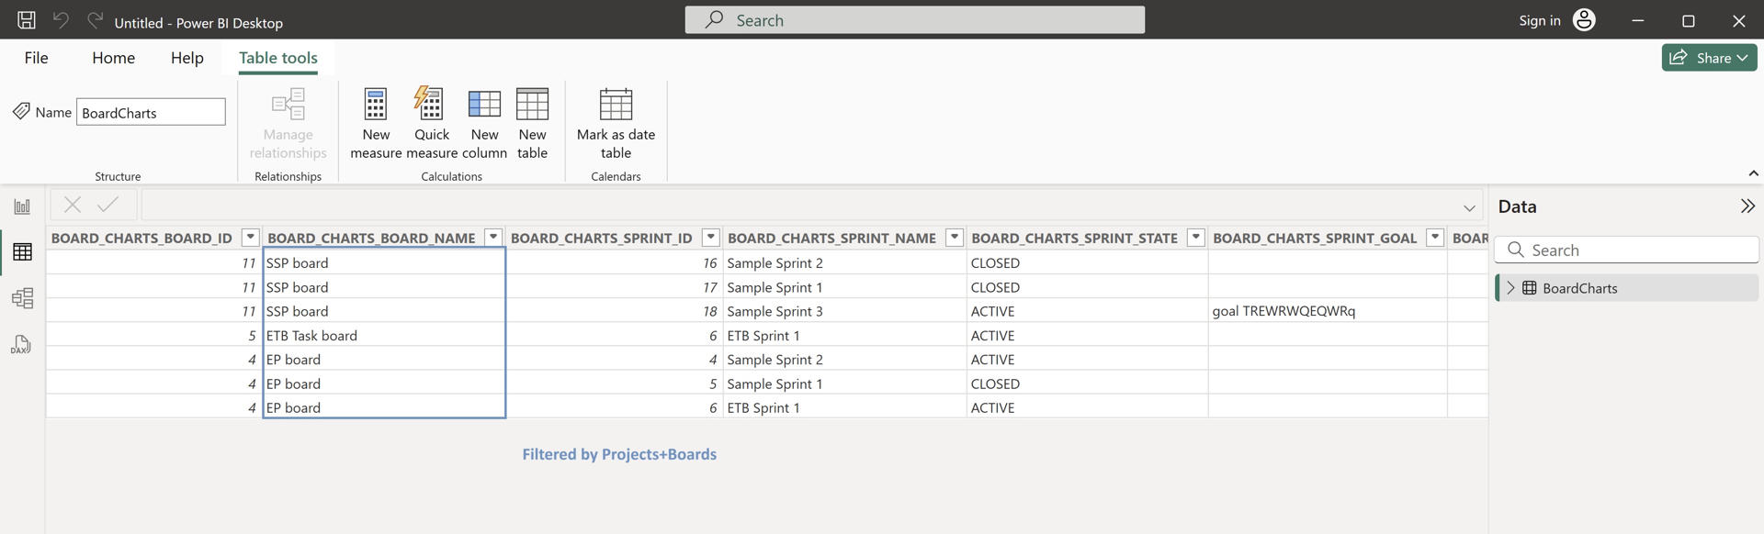Click the Save icon in title bar
The image size is (1764, 534).
pos(27,20)
